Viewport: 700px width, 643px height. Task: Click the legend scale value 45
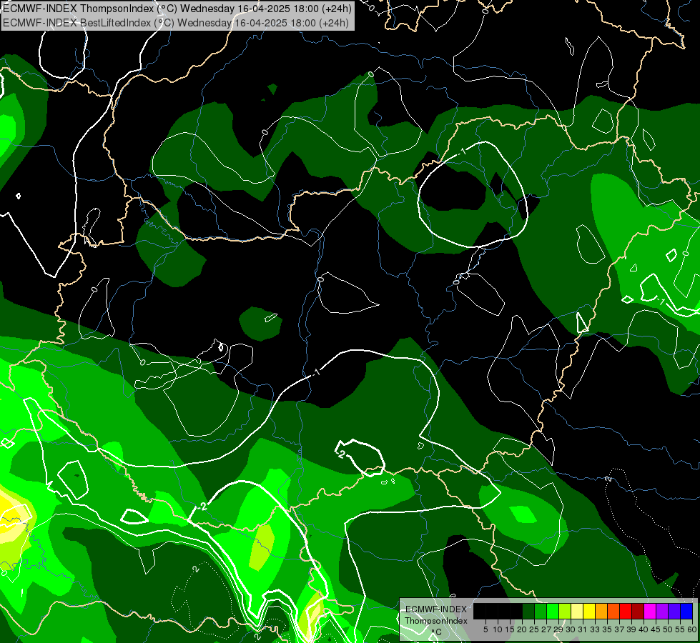pyautogui.click(x=656, y=629)
